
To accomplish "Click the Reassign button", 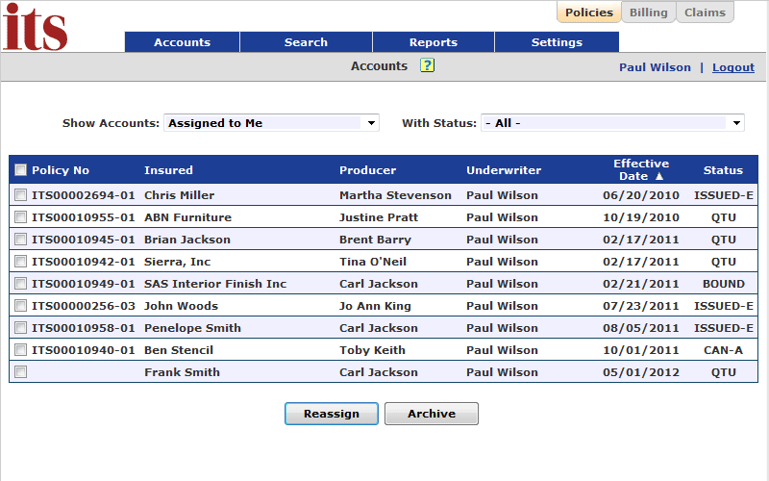I will pyautogui.click(x=332, y=414).
